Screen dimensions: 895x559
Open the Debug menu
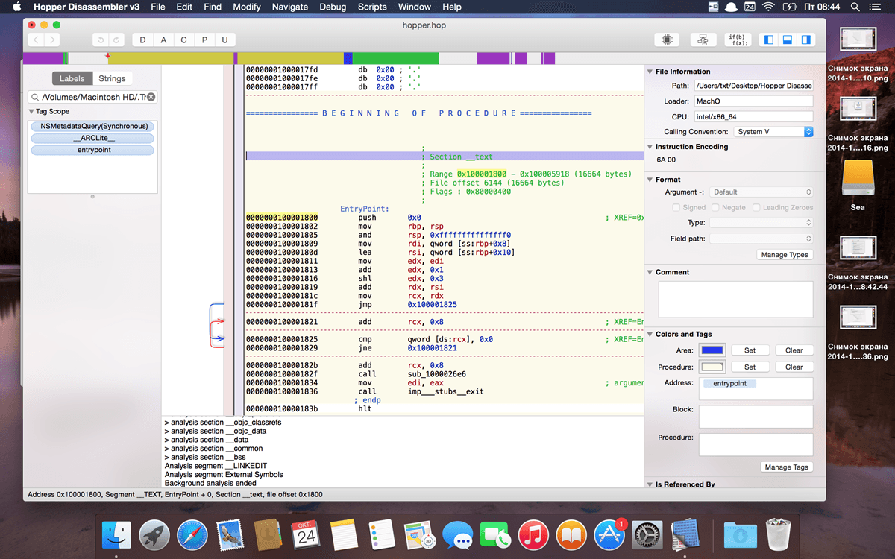click(x=333, y=7)
